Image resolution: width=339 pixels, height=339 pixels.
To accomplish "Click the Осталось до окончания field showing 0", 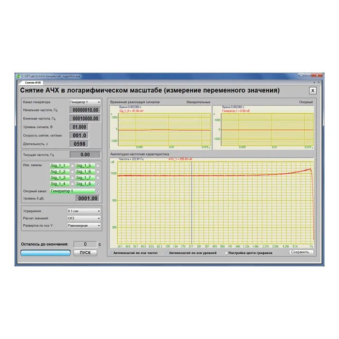I will click(x=85, y=244).
